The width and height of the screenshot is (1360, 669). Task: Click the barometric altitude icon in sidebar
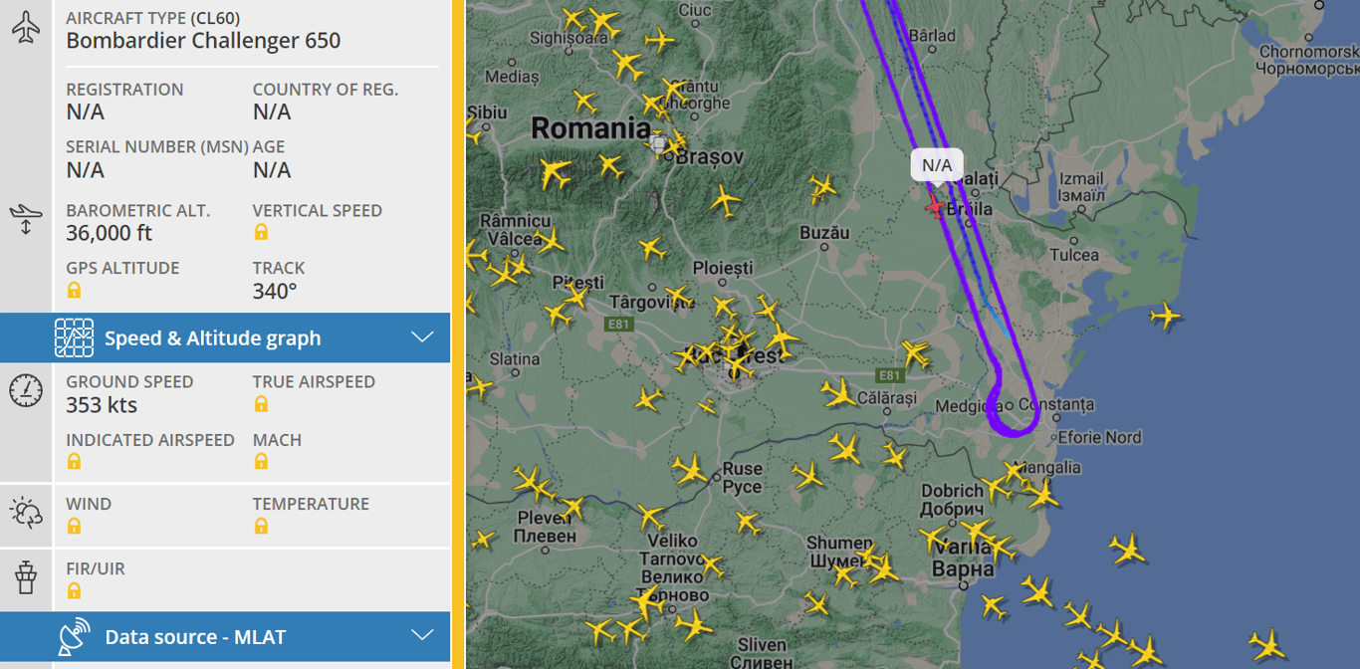coord(26,219)
